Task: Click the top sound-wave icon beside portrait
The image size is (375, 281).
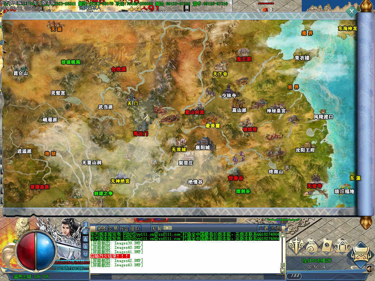Action: click(x=85, y=225)
